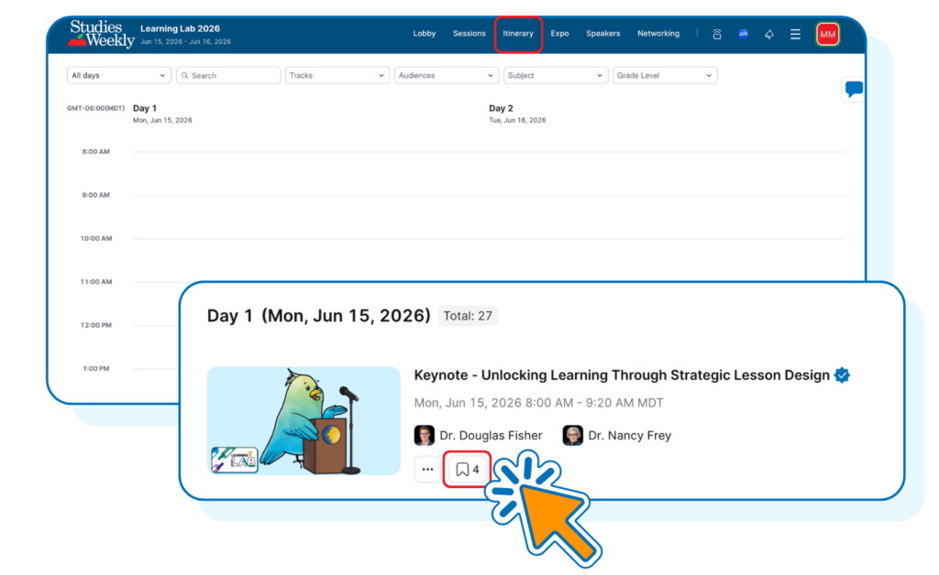Click the blue verified badge icon

point(842,375)
